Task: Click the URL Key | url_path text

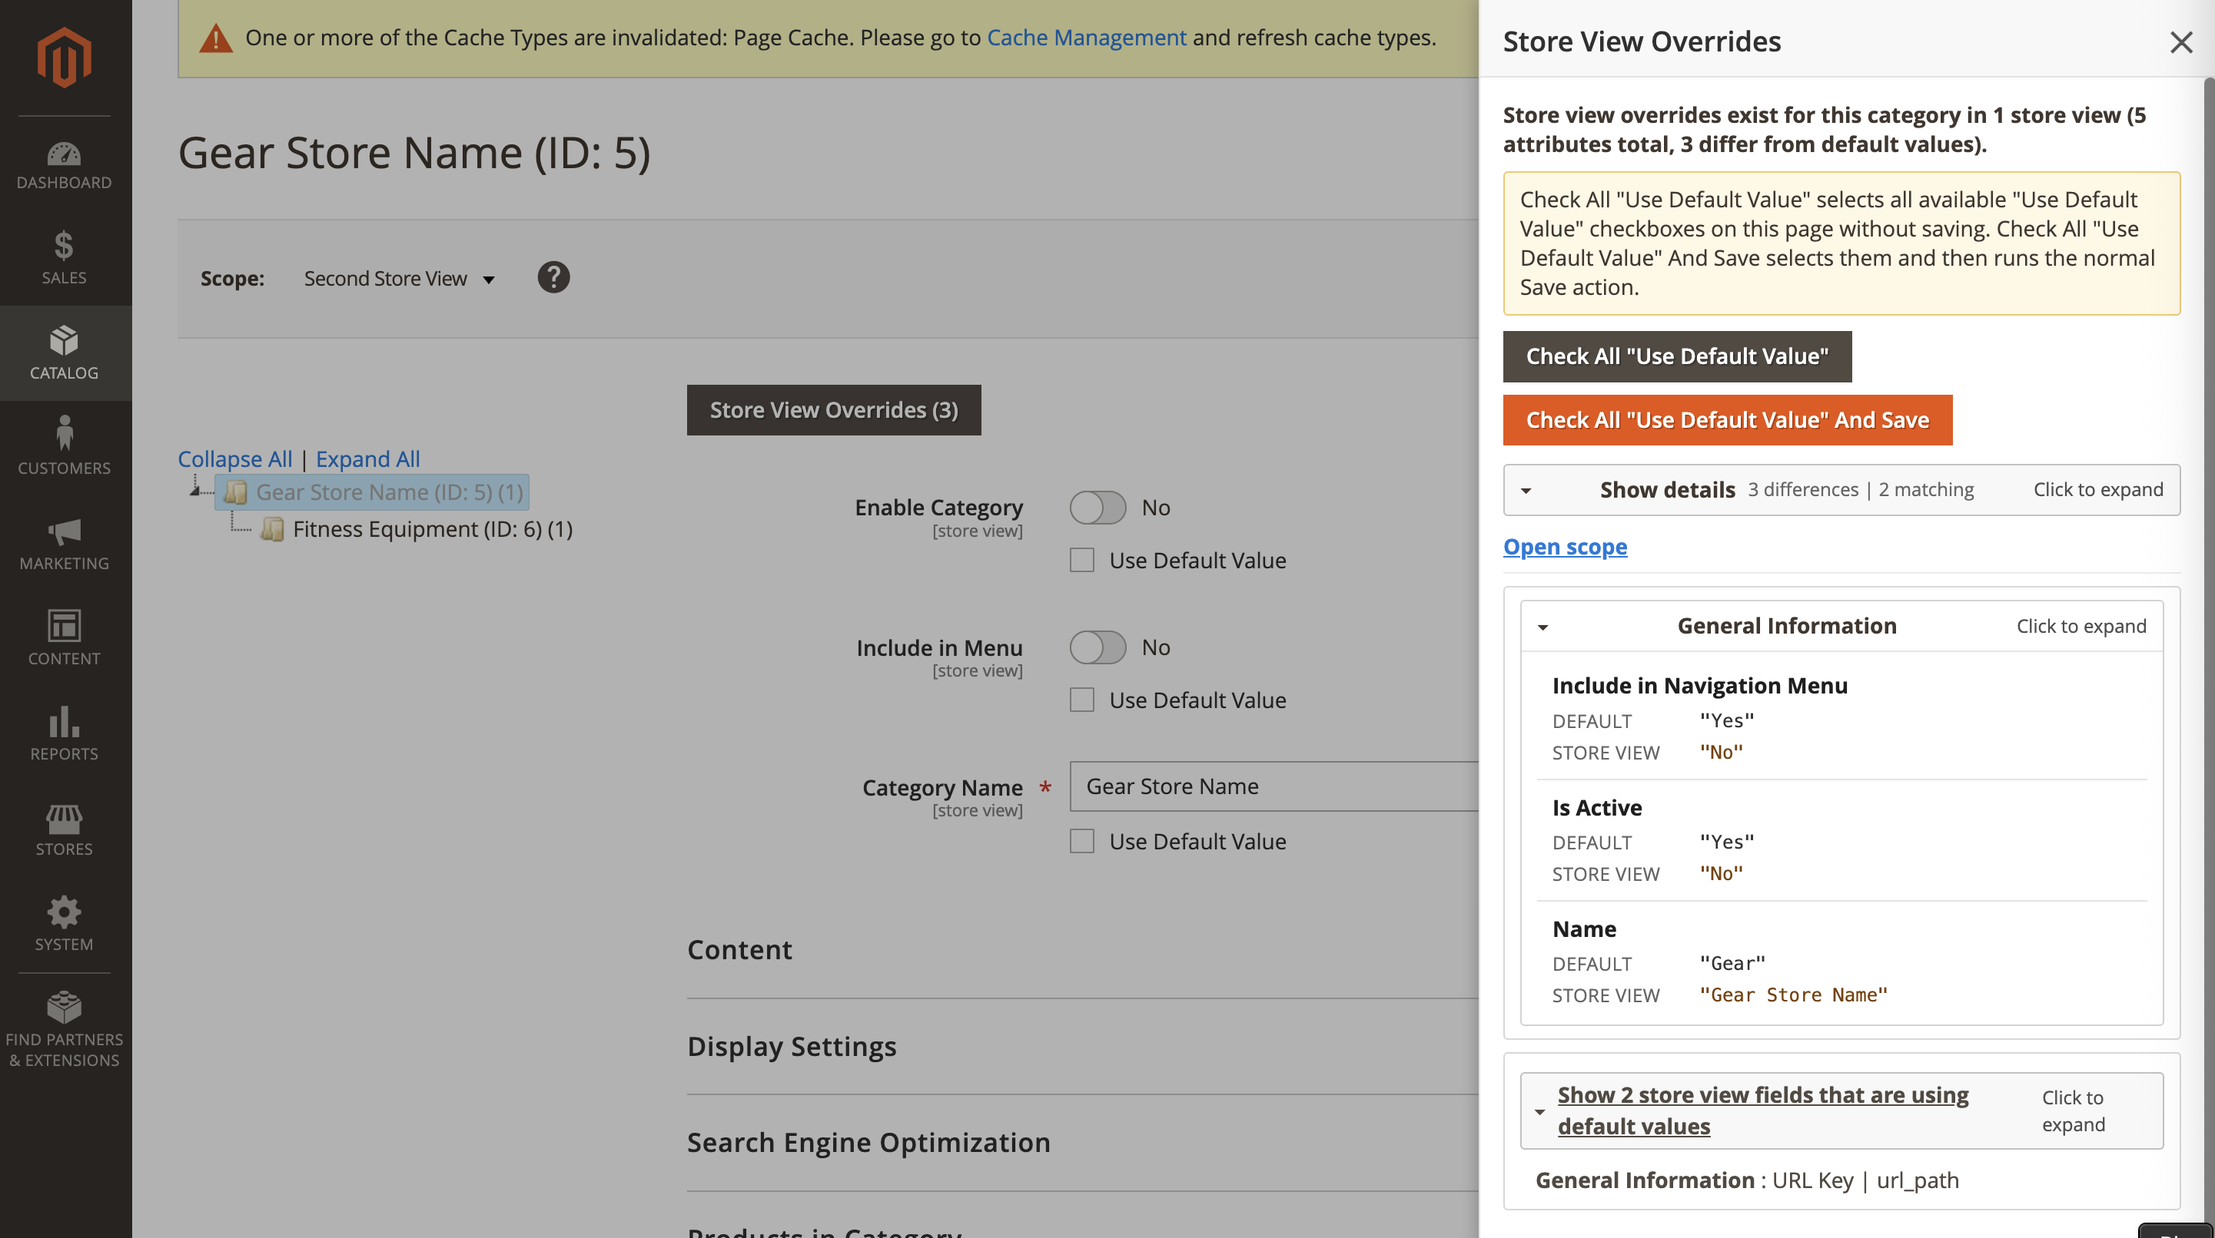Action: click(1865, 1180)
